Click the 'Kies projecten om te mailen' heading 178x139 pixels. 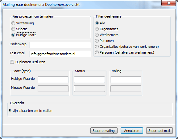(33, 16)
